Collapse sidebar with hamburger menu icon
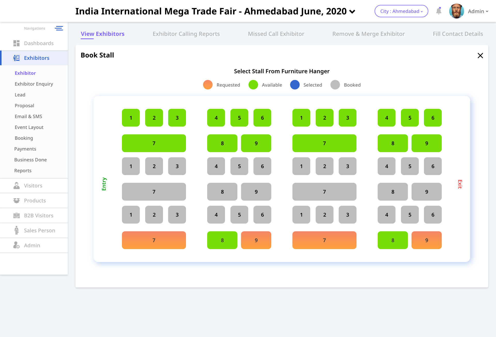 [x=59, y=28]
